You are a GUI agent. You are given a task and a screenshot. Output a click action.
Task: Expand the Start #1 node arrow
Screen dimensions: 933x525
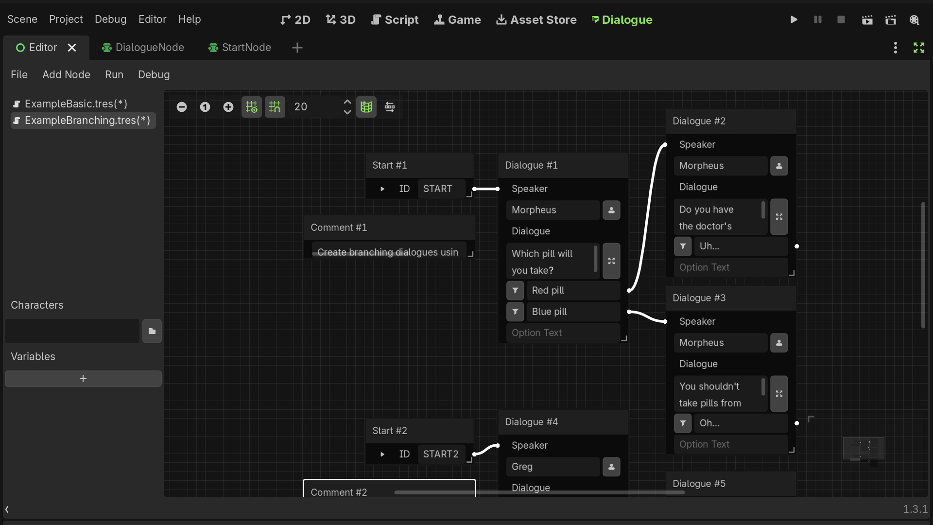coord(382,189)
